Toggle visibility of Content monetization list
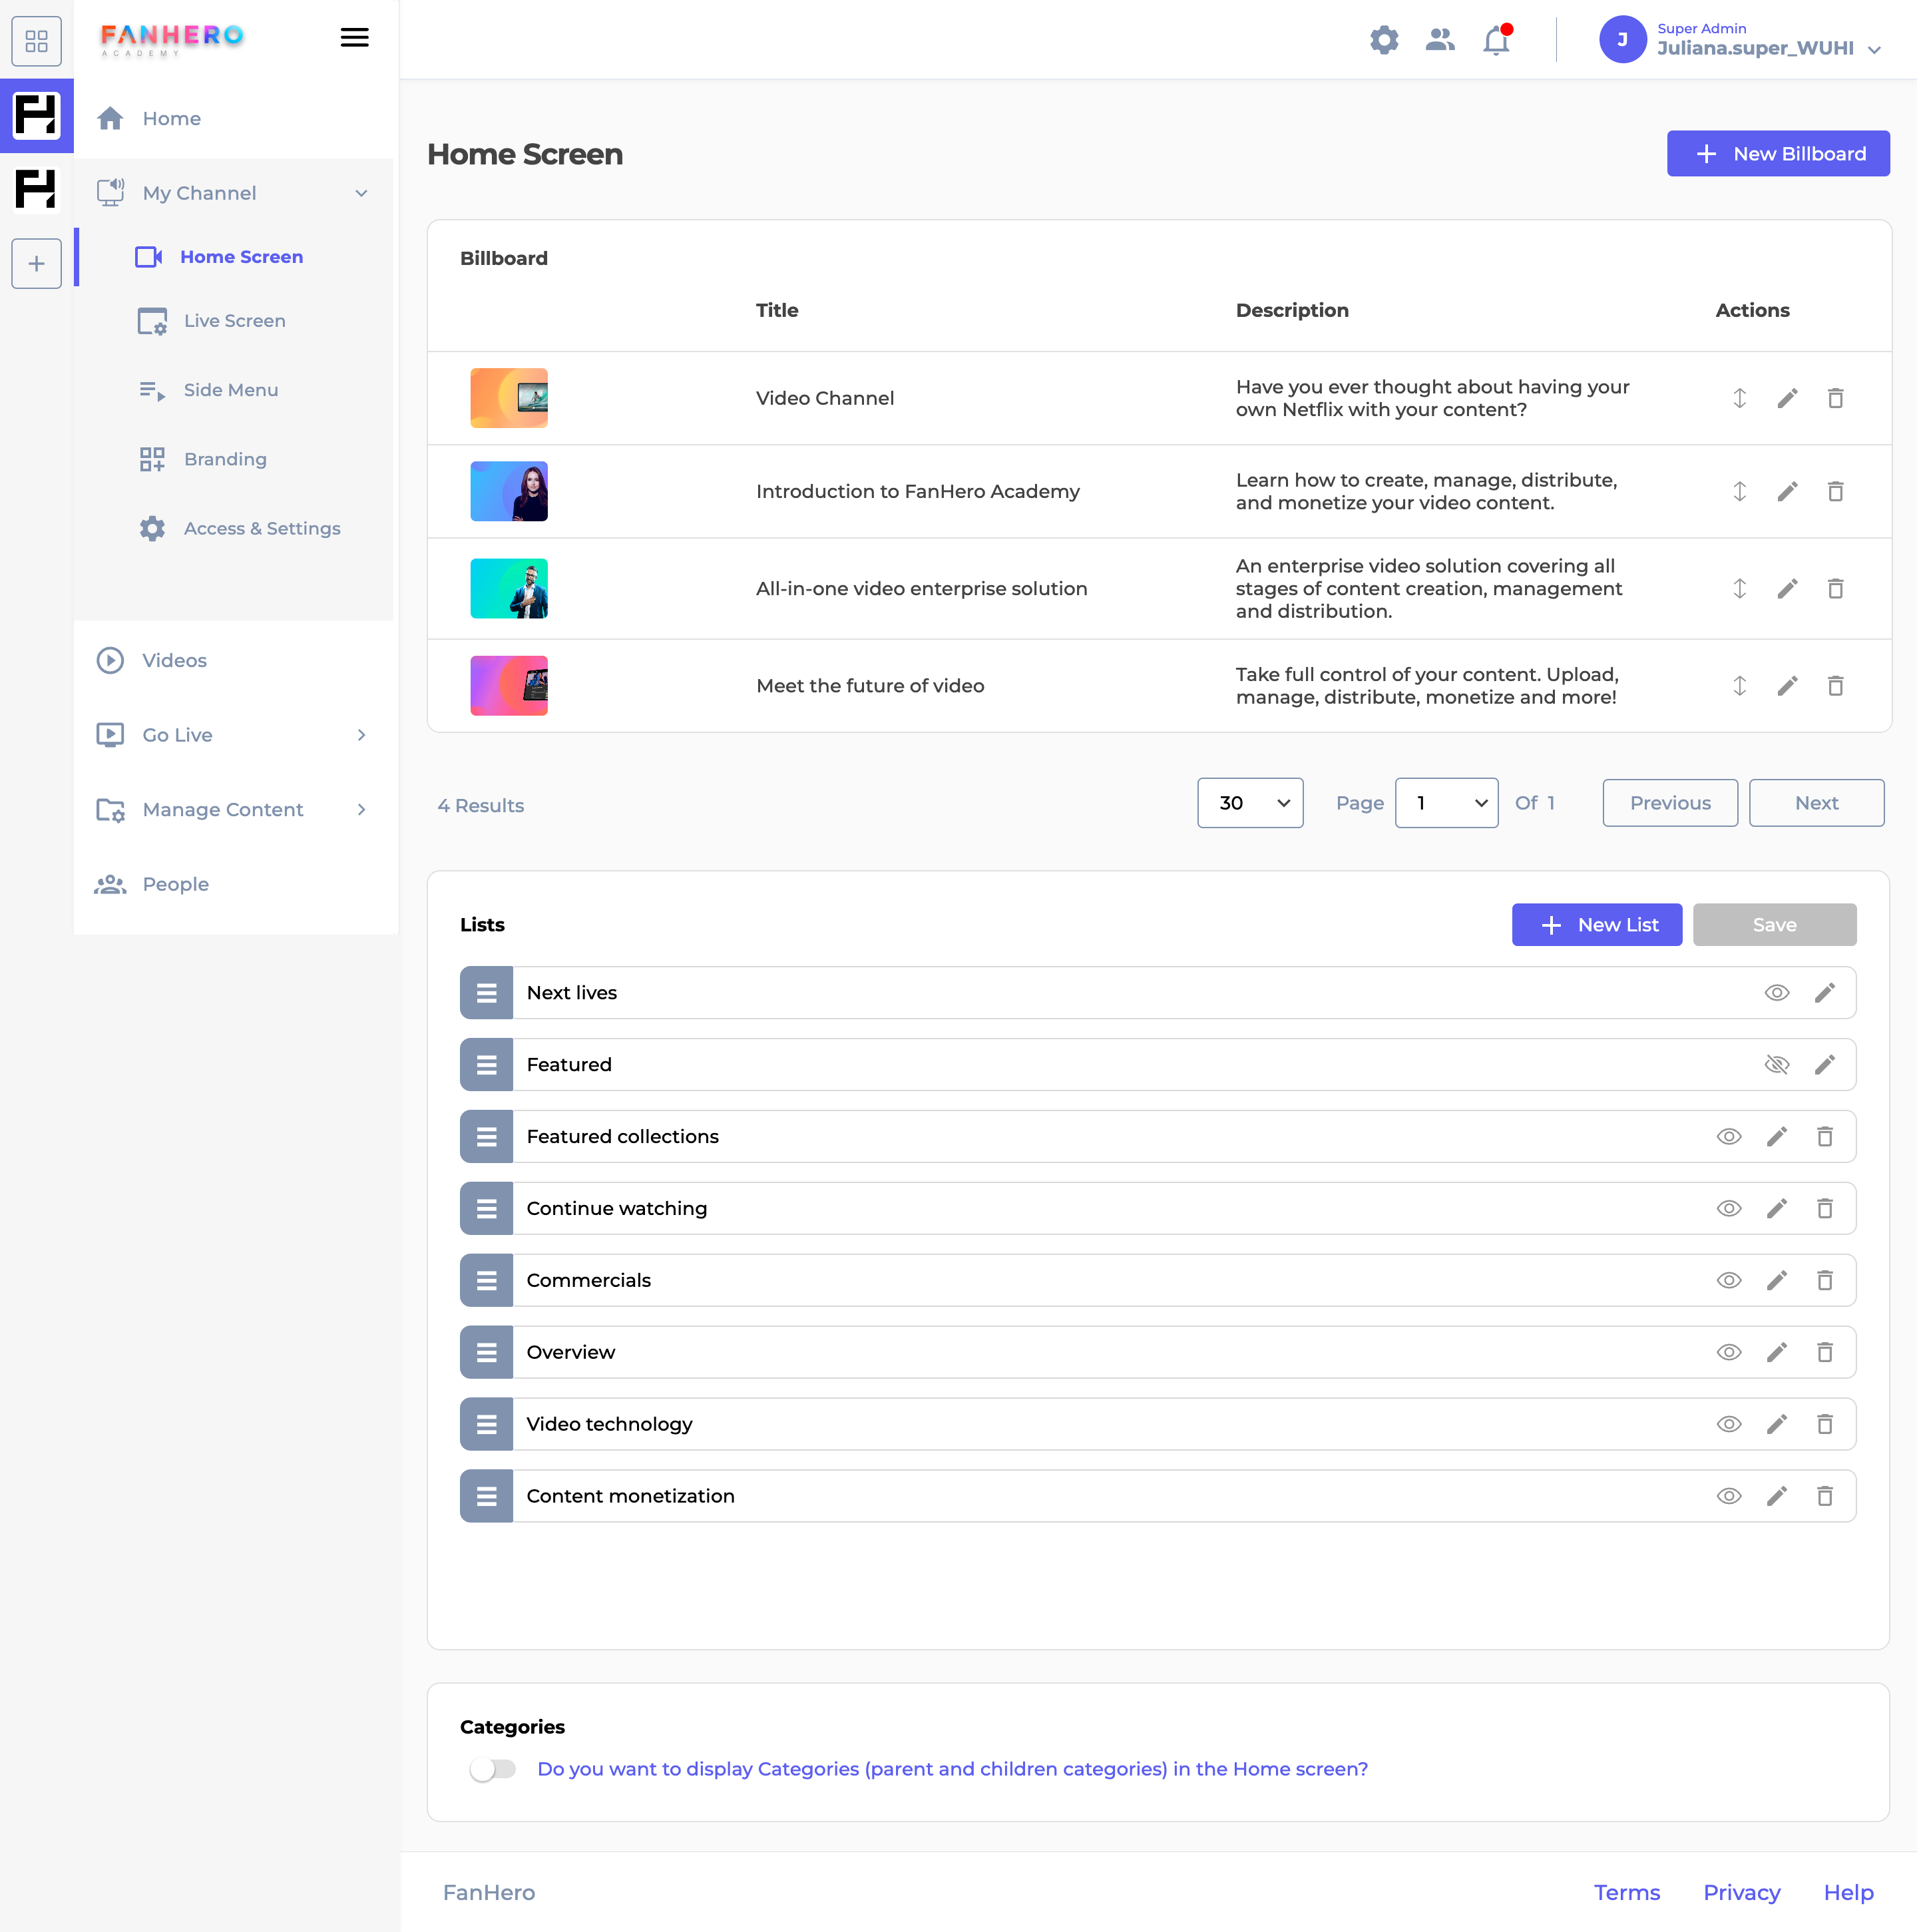Screen dimensions: 1917x1932 [x=1729, y=1496]
